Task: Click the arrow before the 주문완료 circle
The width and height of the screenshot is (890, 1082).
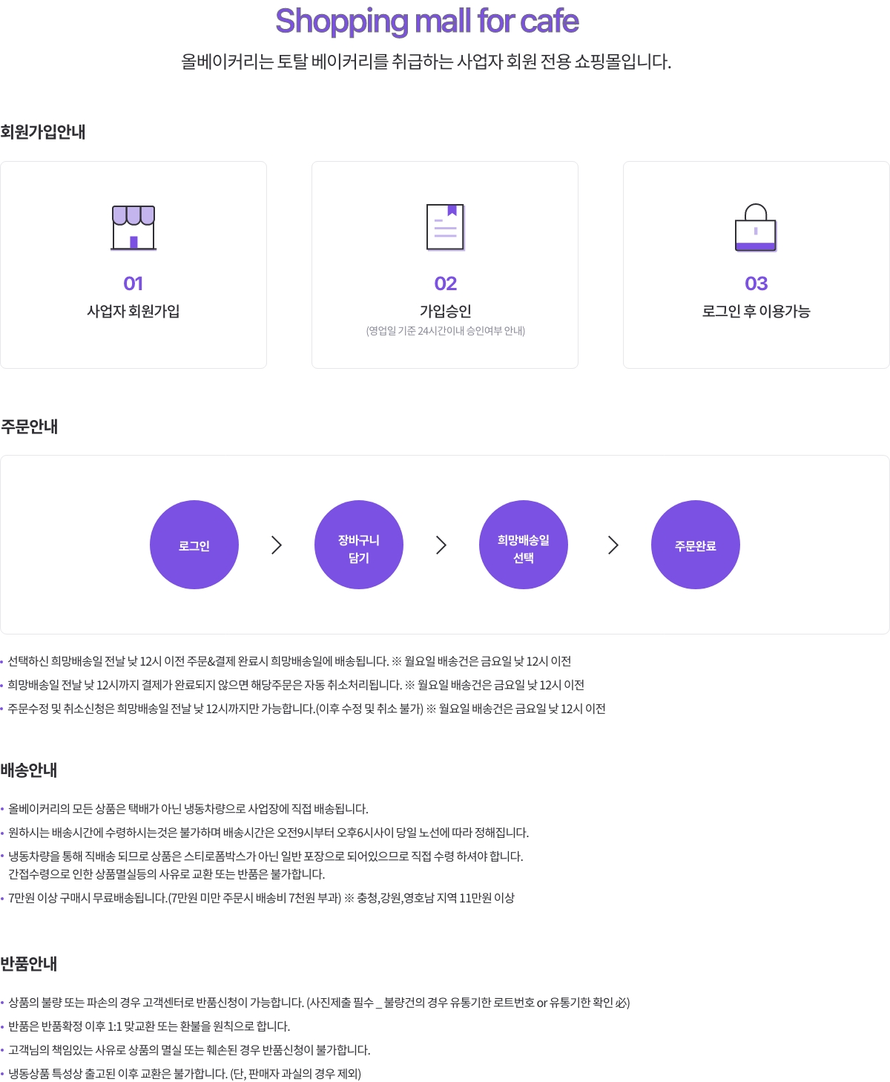Action: click(x=613, y=545)
